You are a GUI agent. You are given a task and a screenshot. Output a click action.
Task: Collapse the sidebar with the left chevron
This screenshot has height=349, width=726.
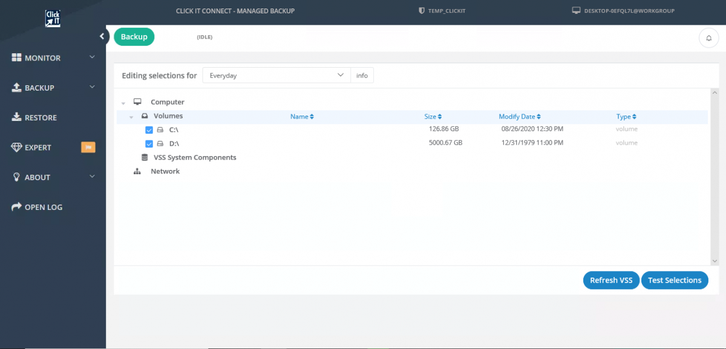point(102,36)
